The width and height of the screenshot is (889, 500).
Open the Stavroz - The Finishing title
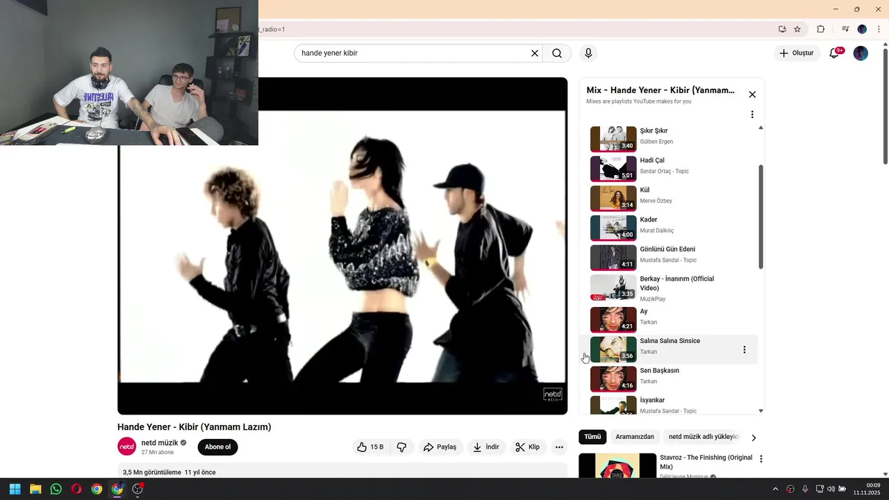(706, 462)
